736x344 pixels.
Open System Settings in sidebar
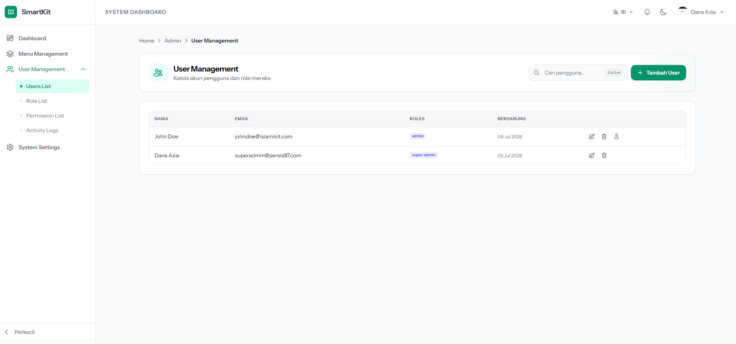click(48, 147)
